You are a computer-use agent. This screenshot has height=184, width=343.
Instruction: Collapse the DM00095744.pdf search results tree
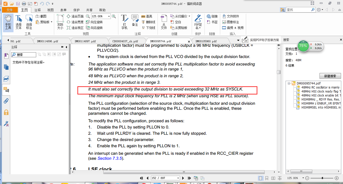tap(289, 83)
